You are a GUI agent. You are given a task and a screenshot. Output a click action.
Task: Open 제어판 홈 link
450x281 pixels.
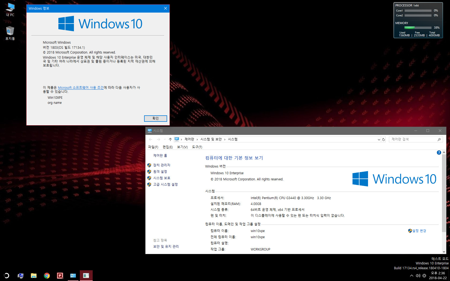pos(160,155)
